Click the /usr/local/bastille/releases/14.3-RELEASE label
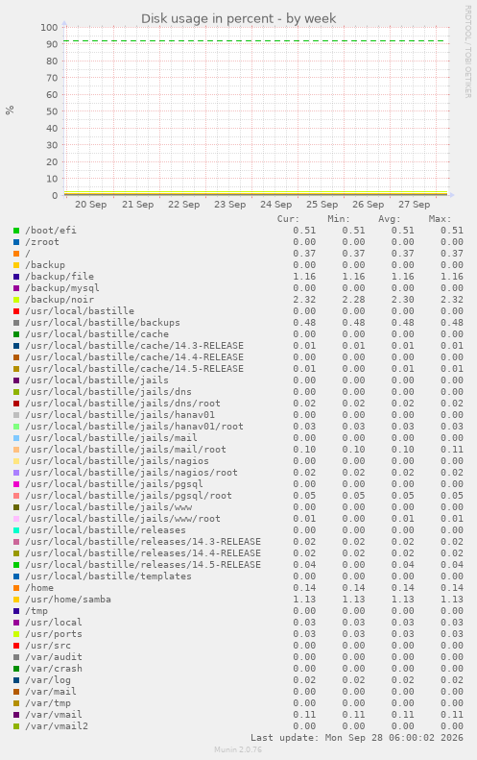The image size is (477, 760). pos(143,542)
